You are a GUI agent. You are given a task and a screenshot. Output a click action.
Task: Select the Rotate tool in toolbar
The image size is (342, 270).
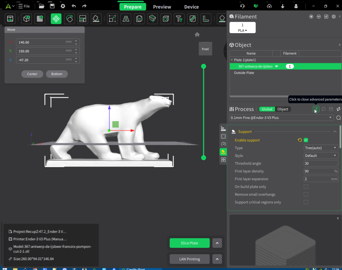point(69,19)
